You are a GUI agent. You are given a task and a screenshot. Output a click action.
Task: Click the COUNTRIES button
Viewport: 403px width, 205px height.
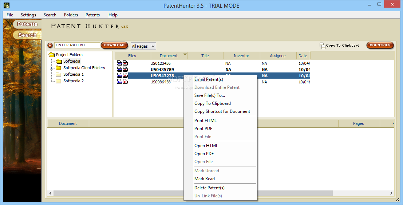click(x=380, y=45)
